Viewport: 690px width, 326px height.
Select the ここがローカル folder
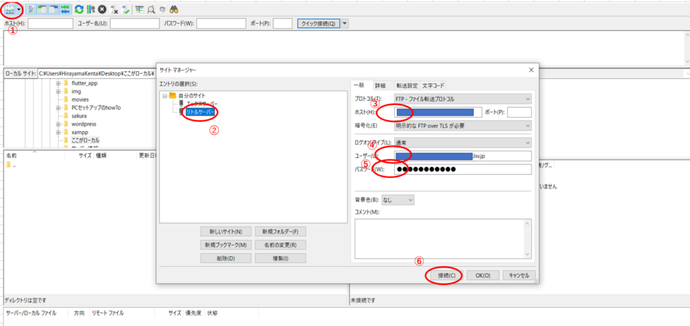pyautogui.click(x=86, y=140)
